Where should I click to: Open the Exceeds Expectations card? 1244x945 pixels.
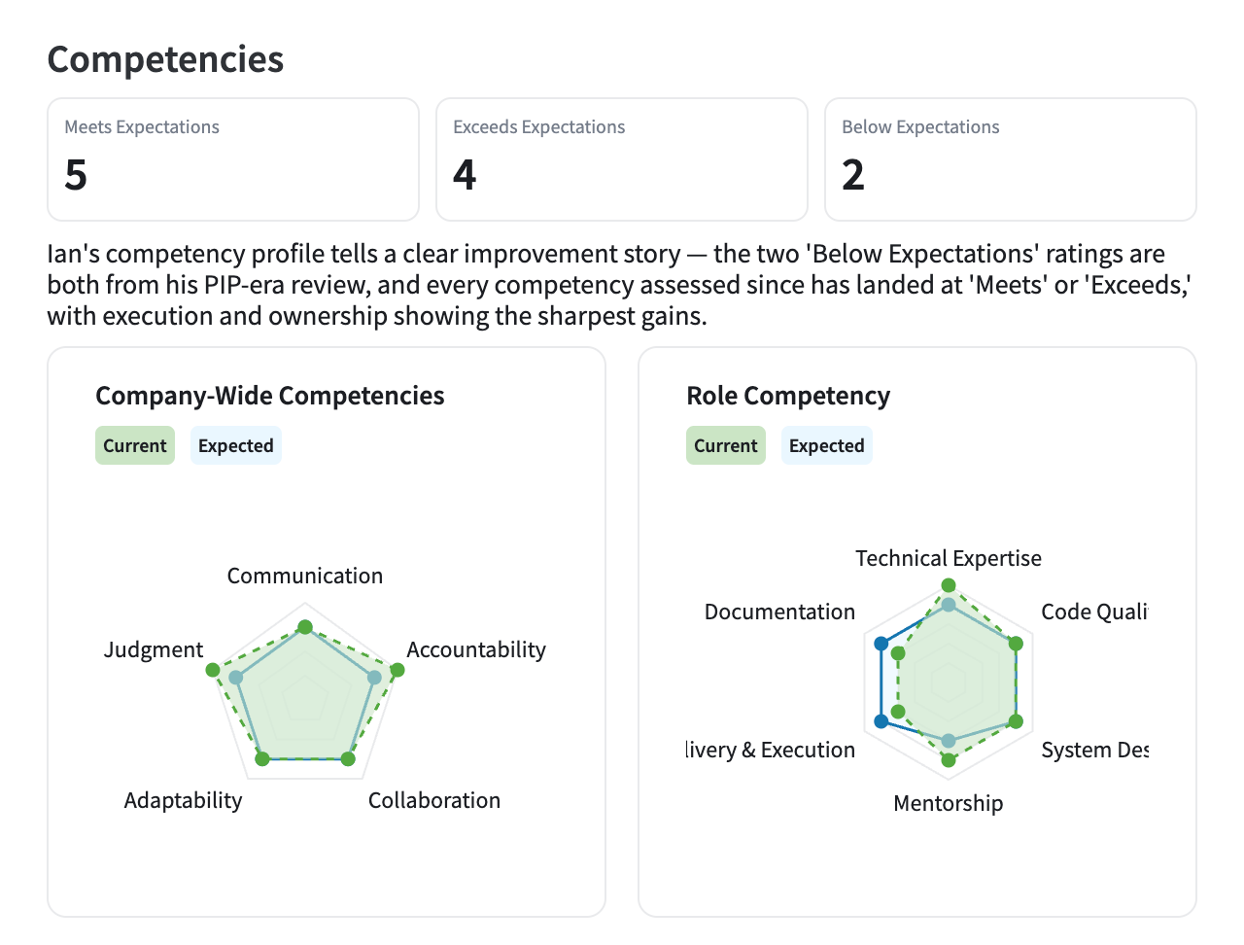(x=622, y=159)
